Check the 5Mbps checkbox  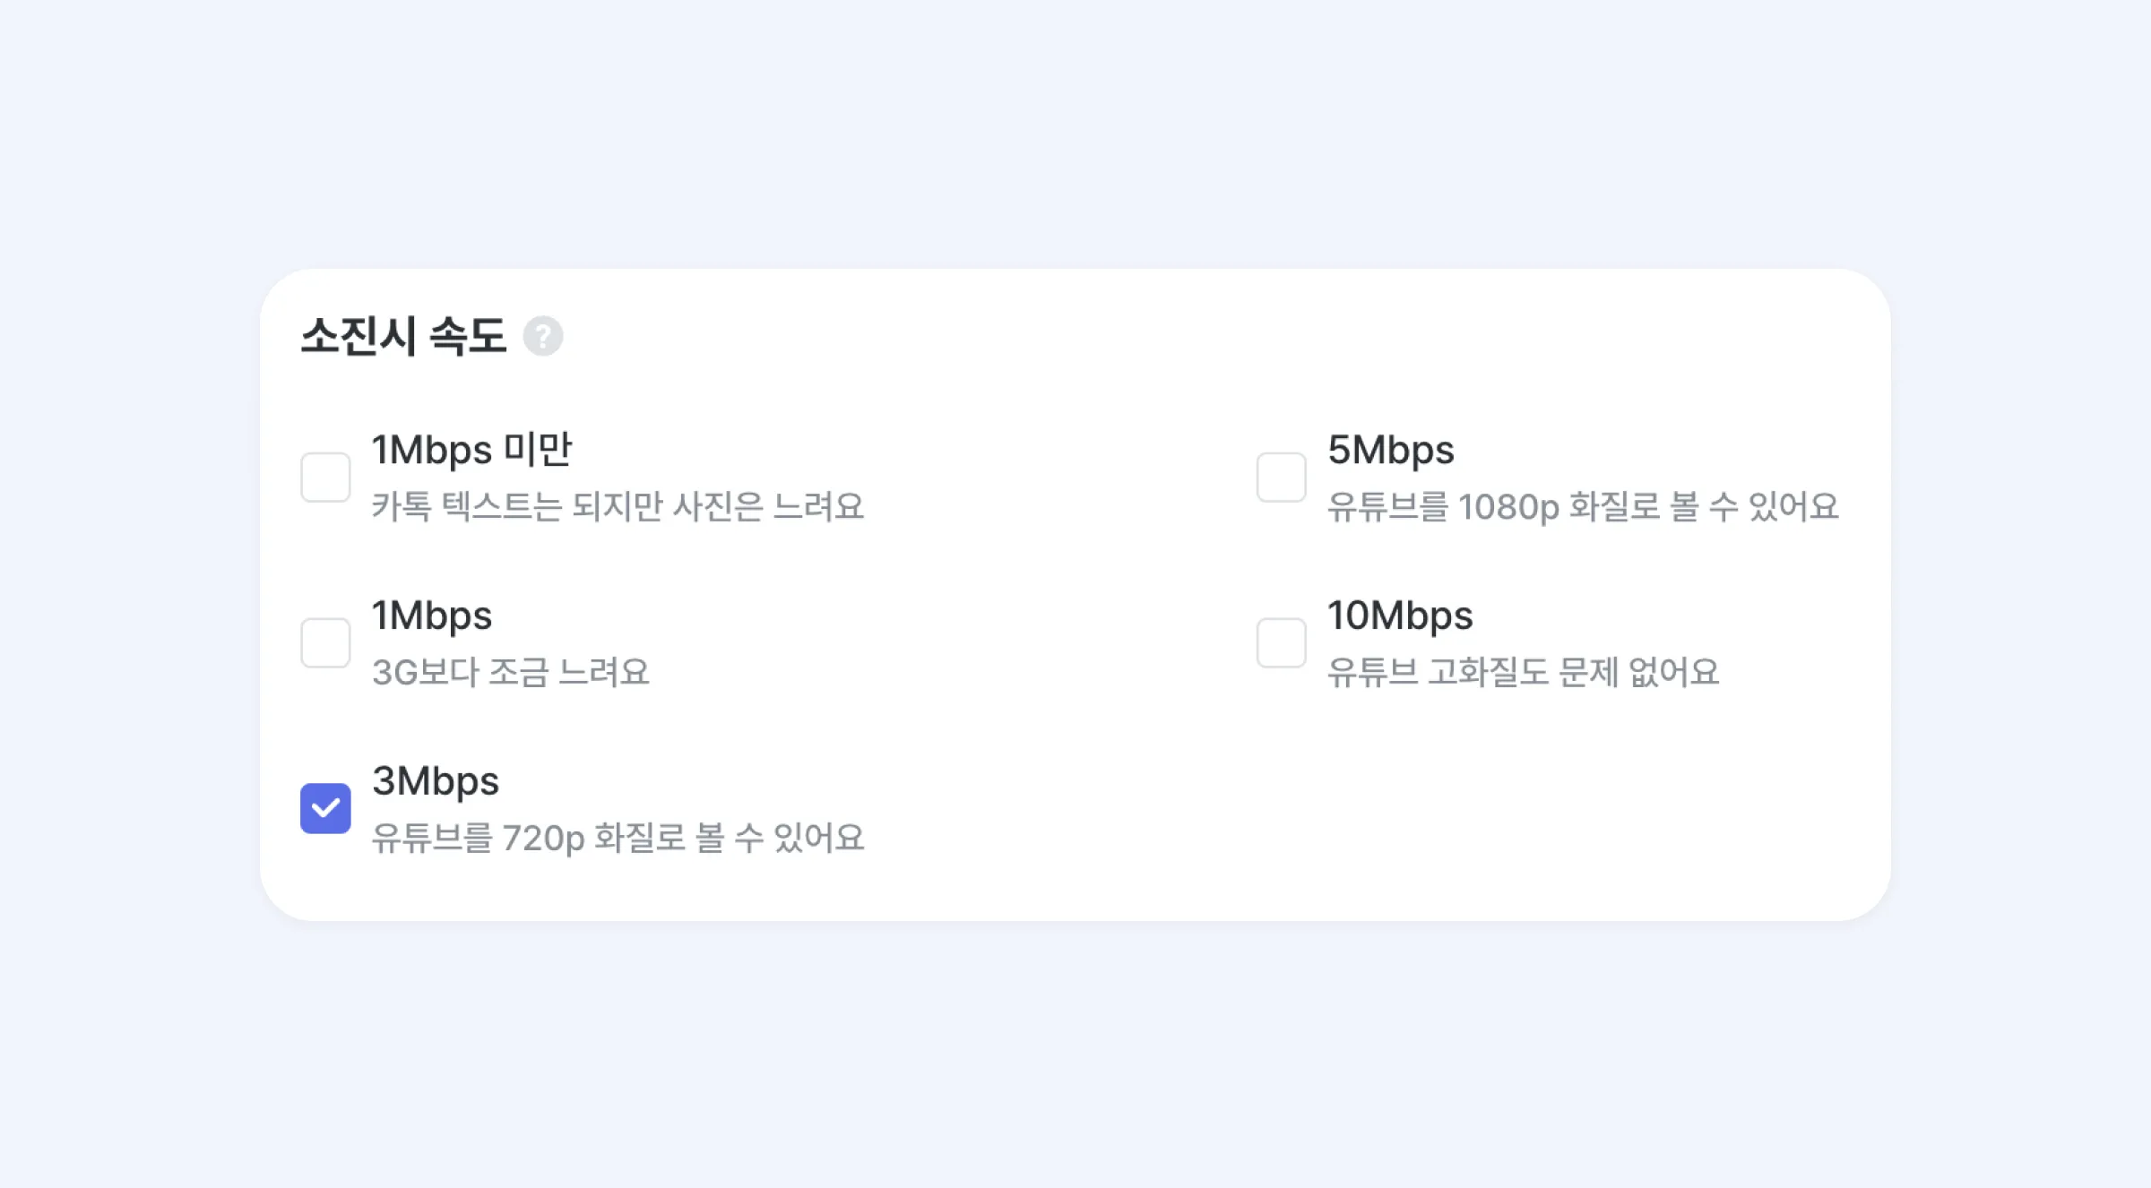[1282, 476]
